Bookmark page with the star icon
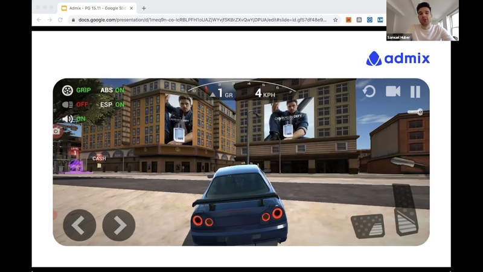 (x=335, y=20)
